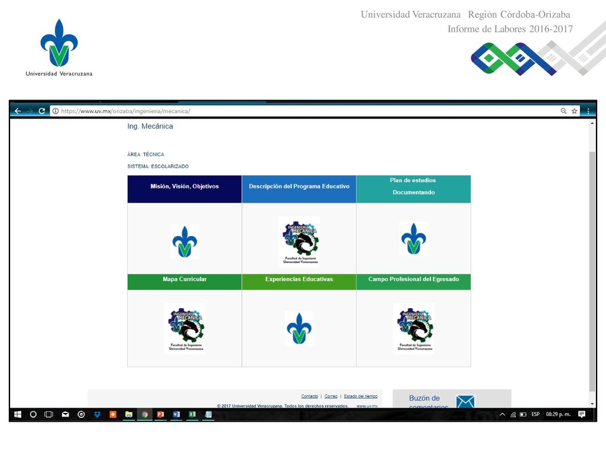
Task: Click the Ing. Mecánica page heading
Action: click(150, 127)
